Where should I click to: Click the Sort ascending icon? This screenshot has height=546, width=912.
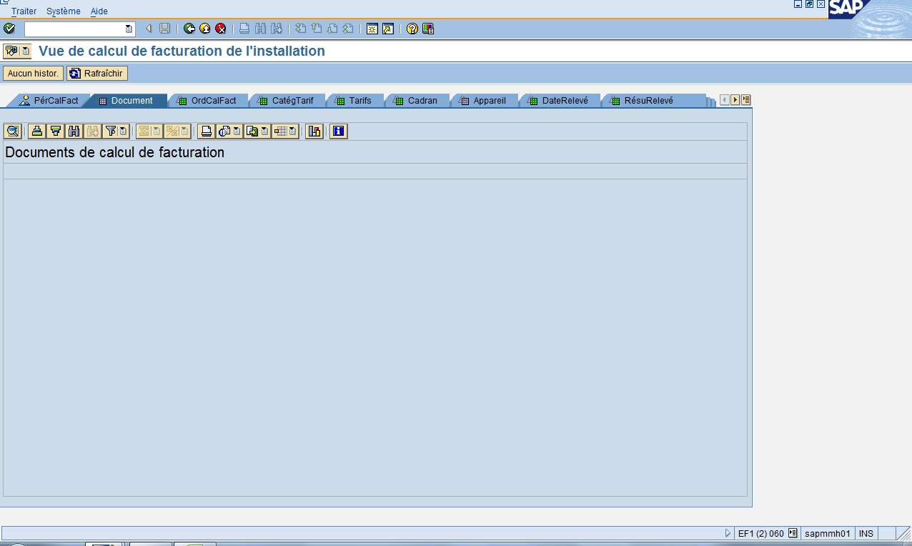point(36,131)
